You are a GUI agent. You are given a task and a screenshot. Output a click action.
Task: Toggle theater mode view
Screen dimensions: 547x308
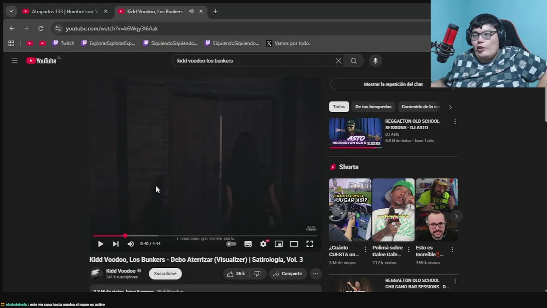tap(294, 244)
